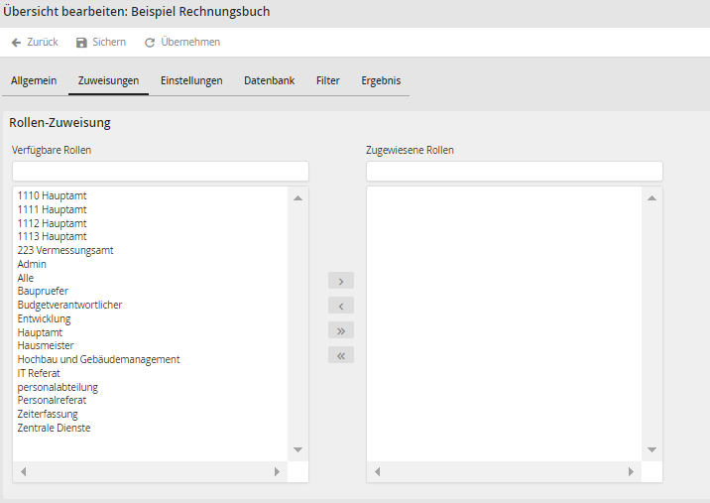
Task: Click the Sichern save disk icon
Action: pos(82,43)
